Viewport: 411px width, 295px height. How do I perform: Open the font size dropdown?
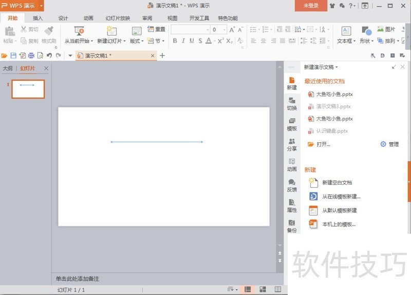click(225, 30)
